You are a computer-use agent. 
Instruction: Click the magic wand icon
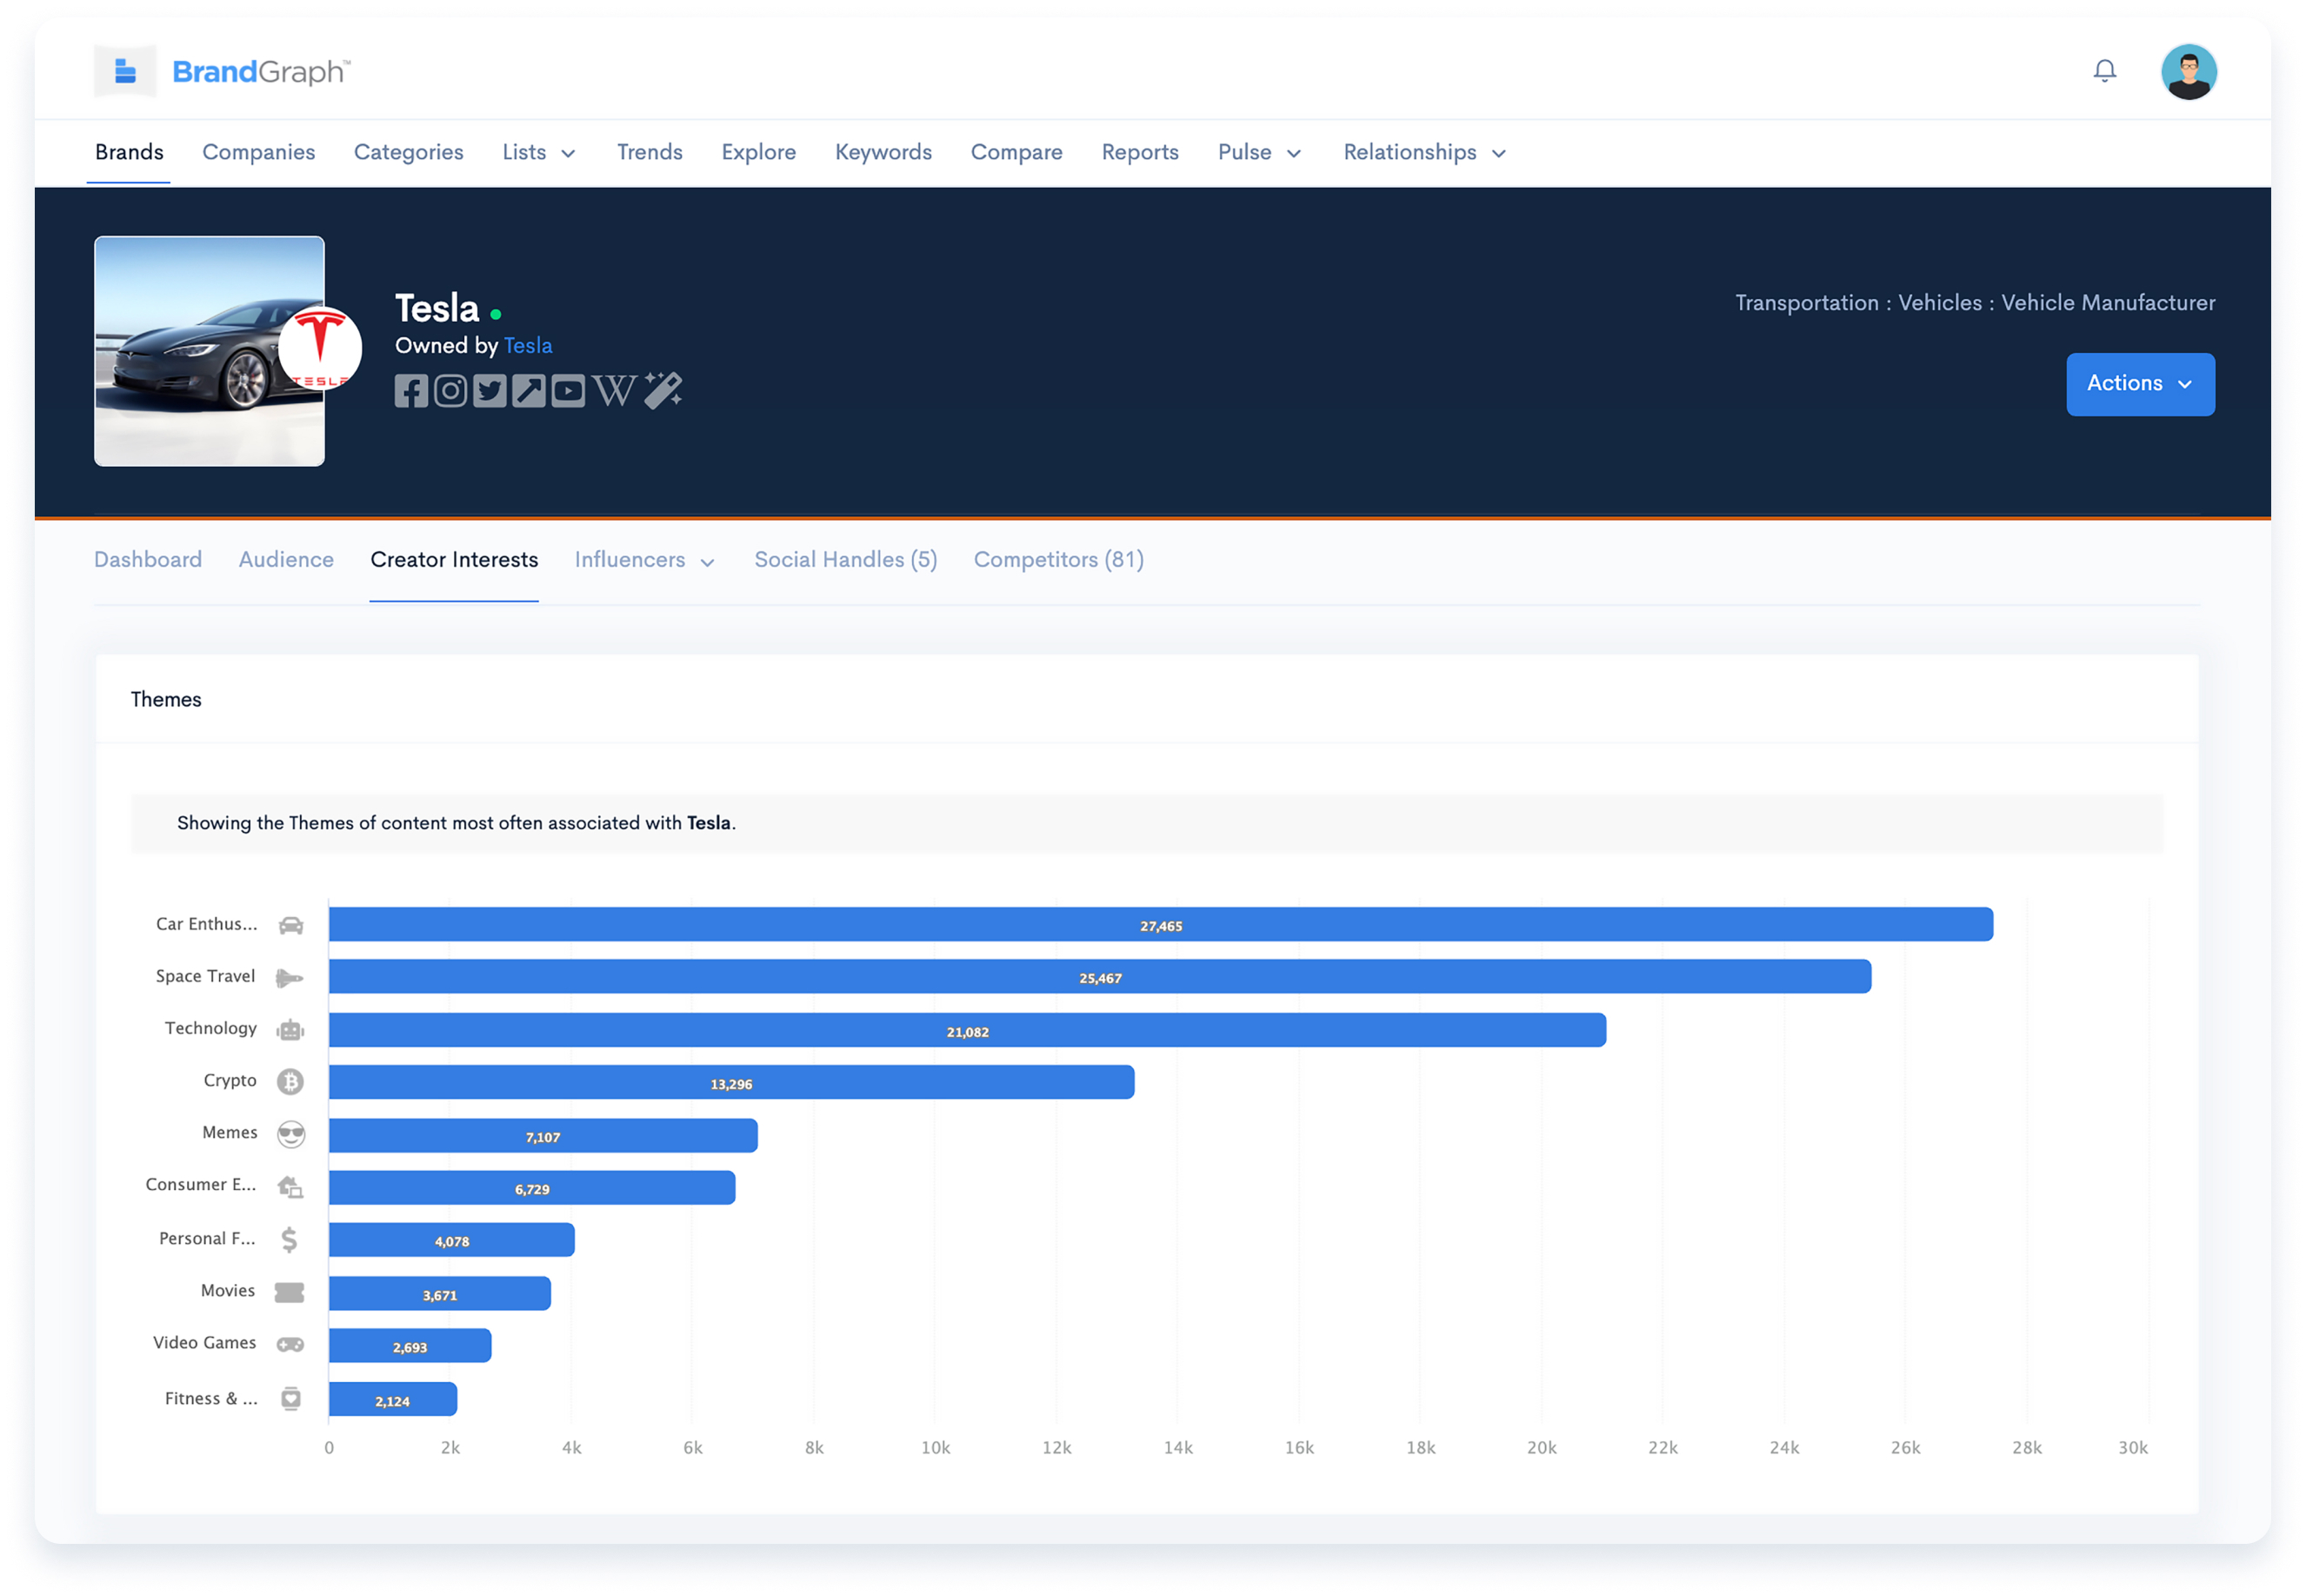tap(662, 391)
